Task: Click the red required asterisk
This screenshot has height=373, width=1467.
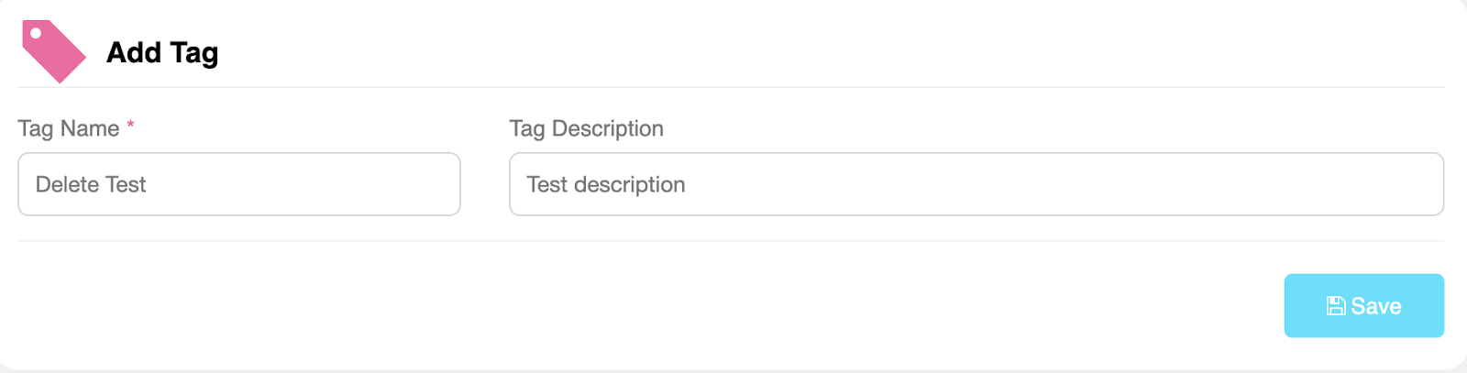Action: [x=131, y=125]
